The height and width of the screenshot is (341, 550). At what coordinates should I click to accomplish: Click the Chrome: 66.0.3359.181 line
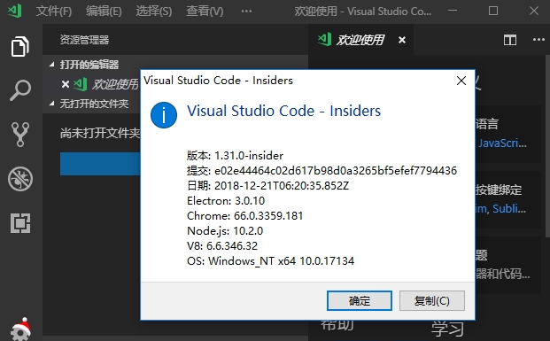click(244, 216)
